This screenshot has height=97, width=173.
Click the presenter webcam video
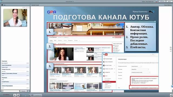[x=15, y=18]
